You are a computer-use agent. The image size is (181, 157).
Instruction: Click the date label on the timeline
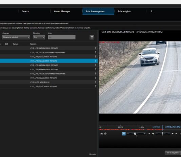[156, 127]
